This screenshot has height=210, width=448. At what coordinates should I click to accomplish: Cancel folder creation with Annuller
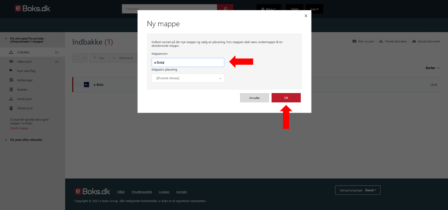click(255, 98)
